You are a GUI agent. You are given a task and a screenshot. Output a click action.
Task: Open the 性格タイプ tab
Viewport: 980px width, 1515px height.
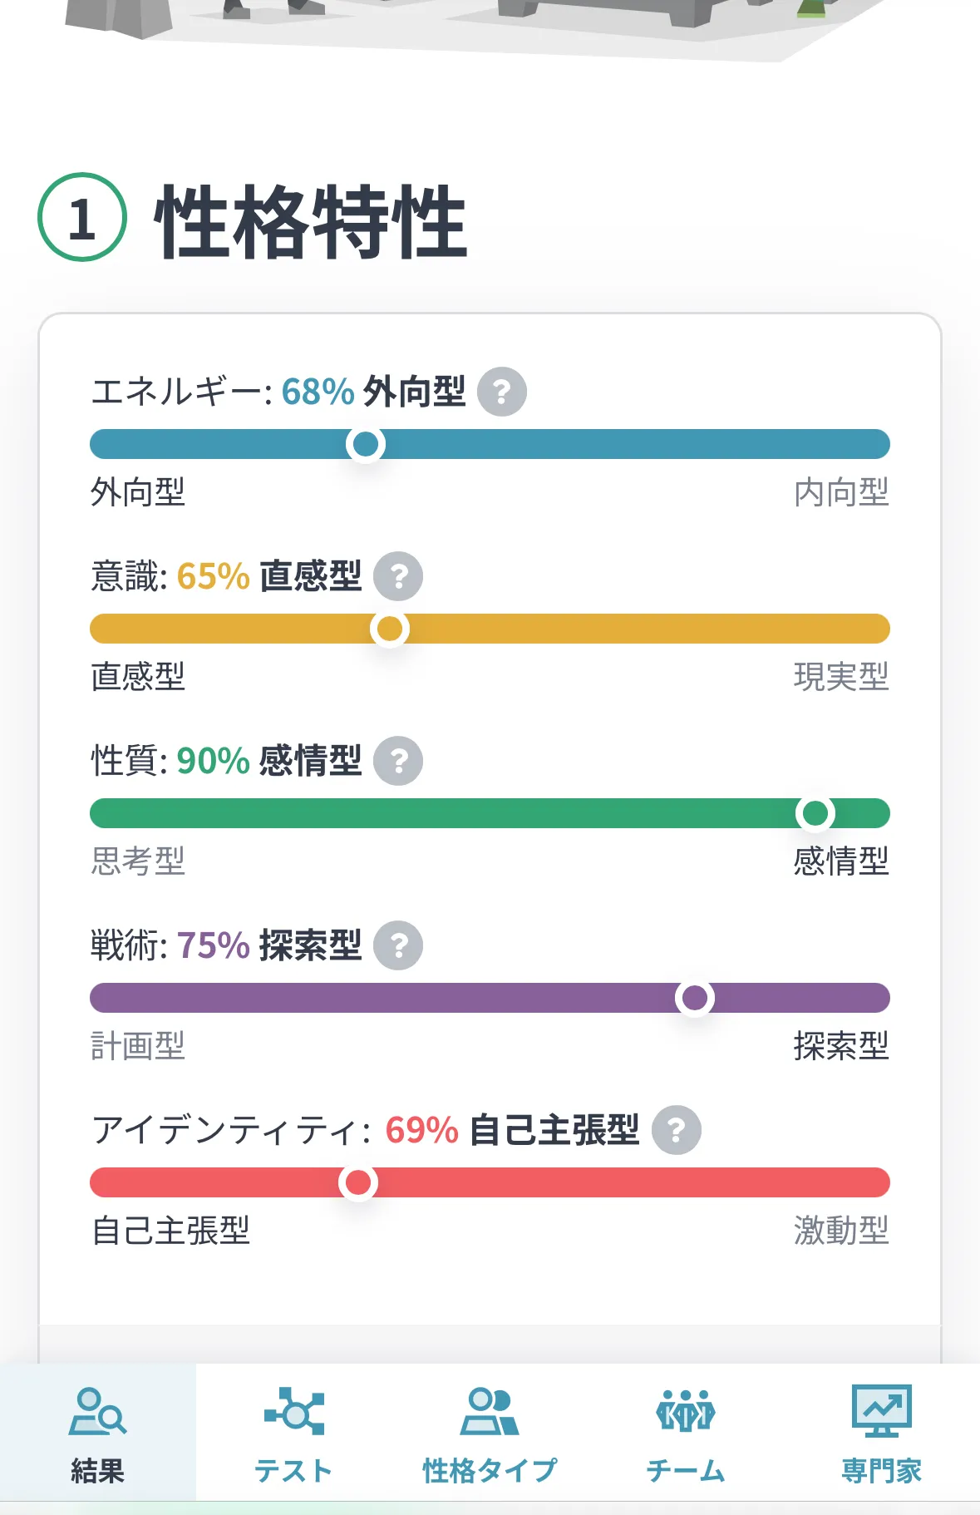click(490, 1470)
